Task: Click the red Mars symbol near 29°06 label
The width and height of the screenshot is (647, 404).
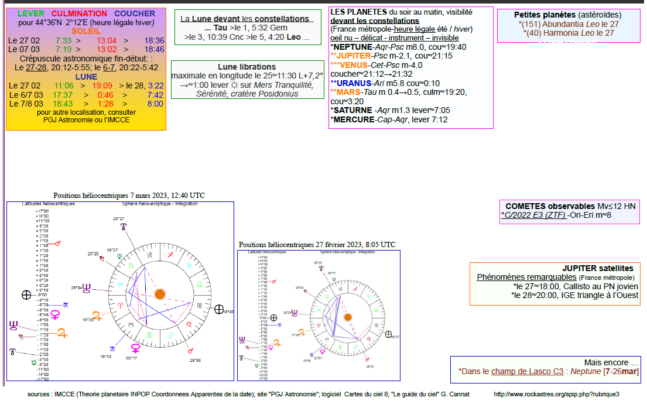Action: point(191,351)
